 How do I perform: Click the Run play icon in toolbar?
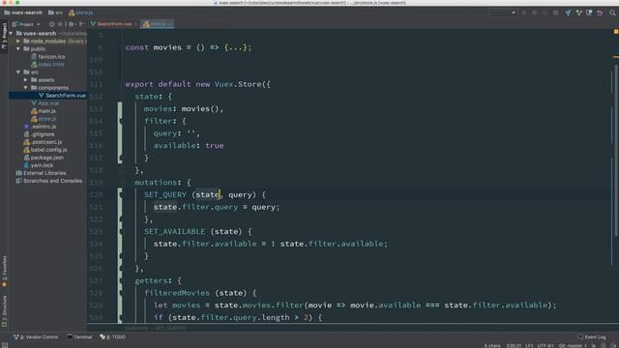tap(524, 13)
